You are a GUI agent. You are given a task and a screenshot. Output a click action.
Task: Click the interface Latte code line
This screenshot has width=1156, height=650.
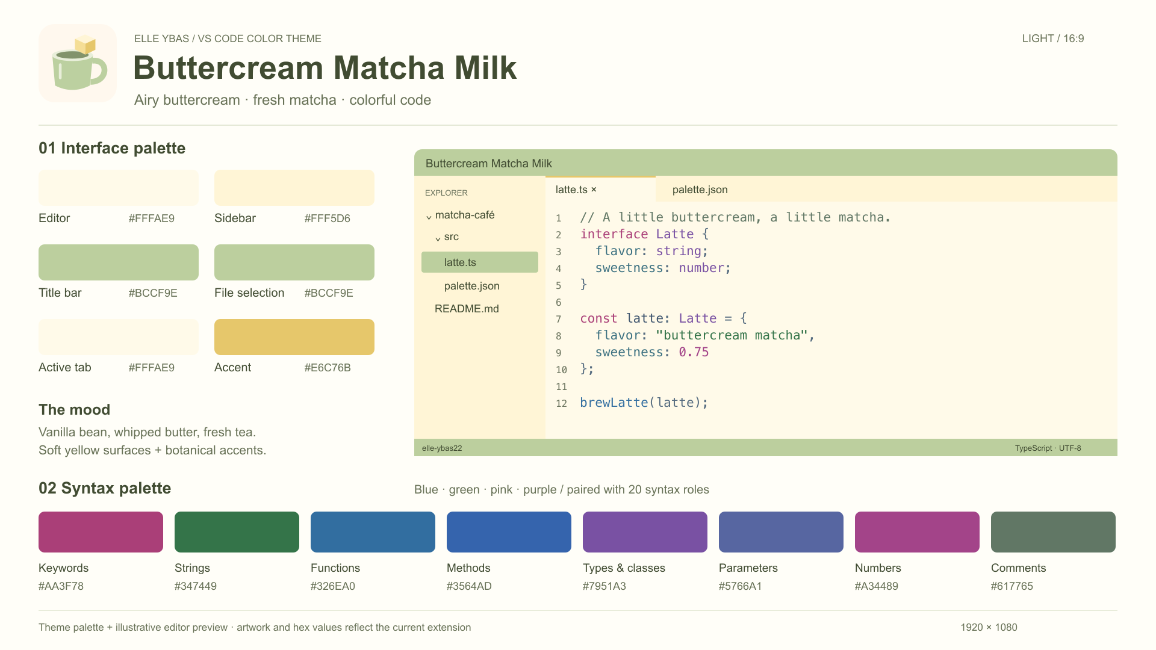[x=644, y=234]
